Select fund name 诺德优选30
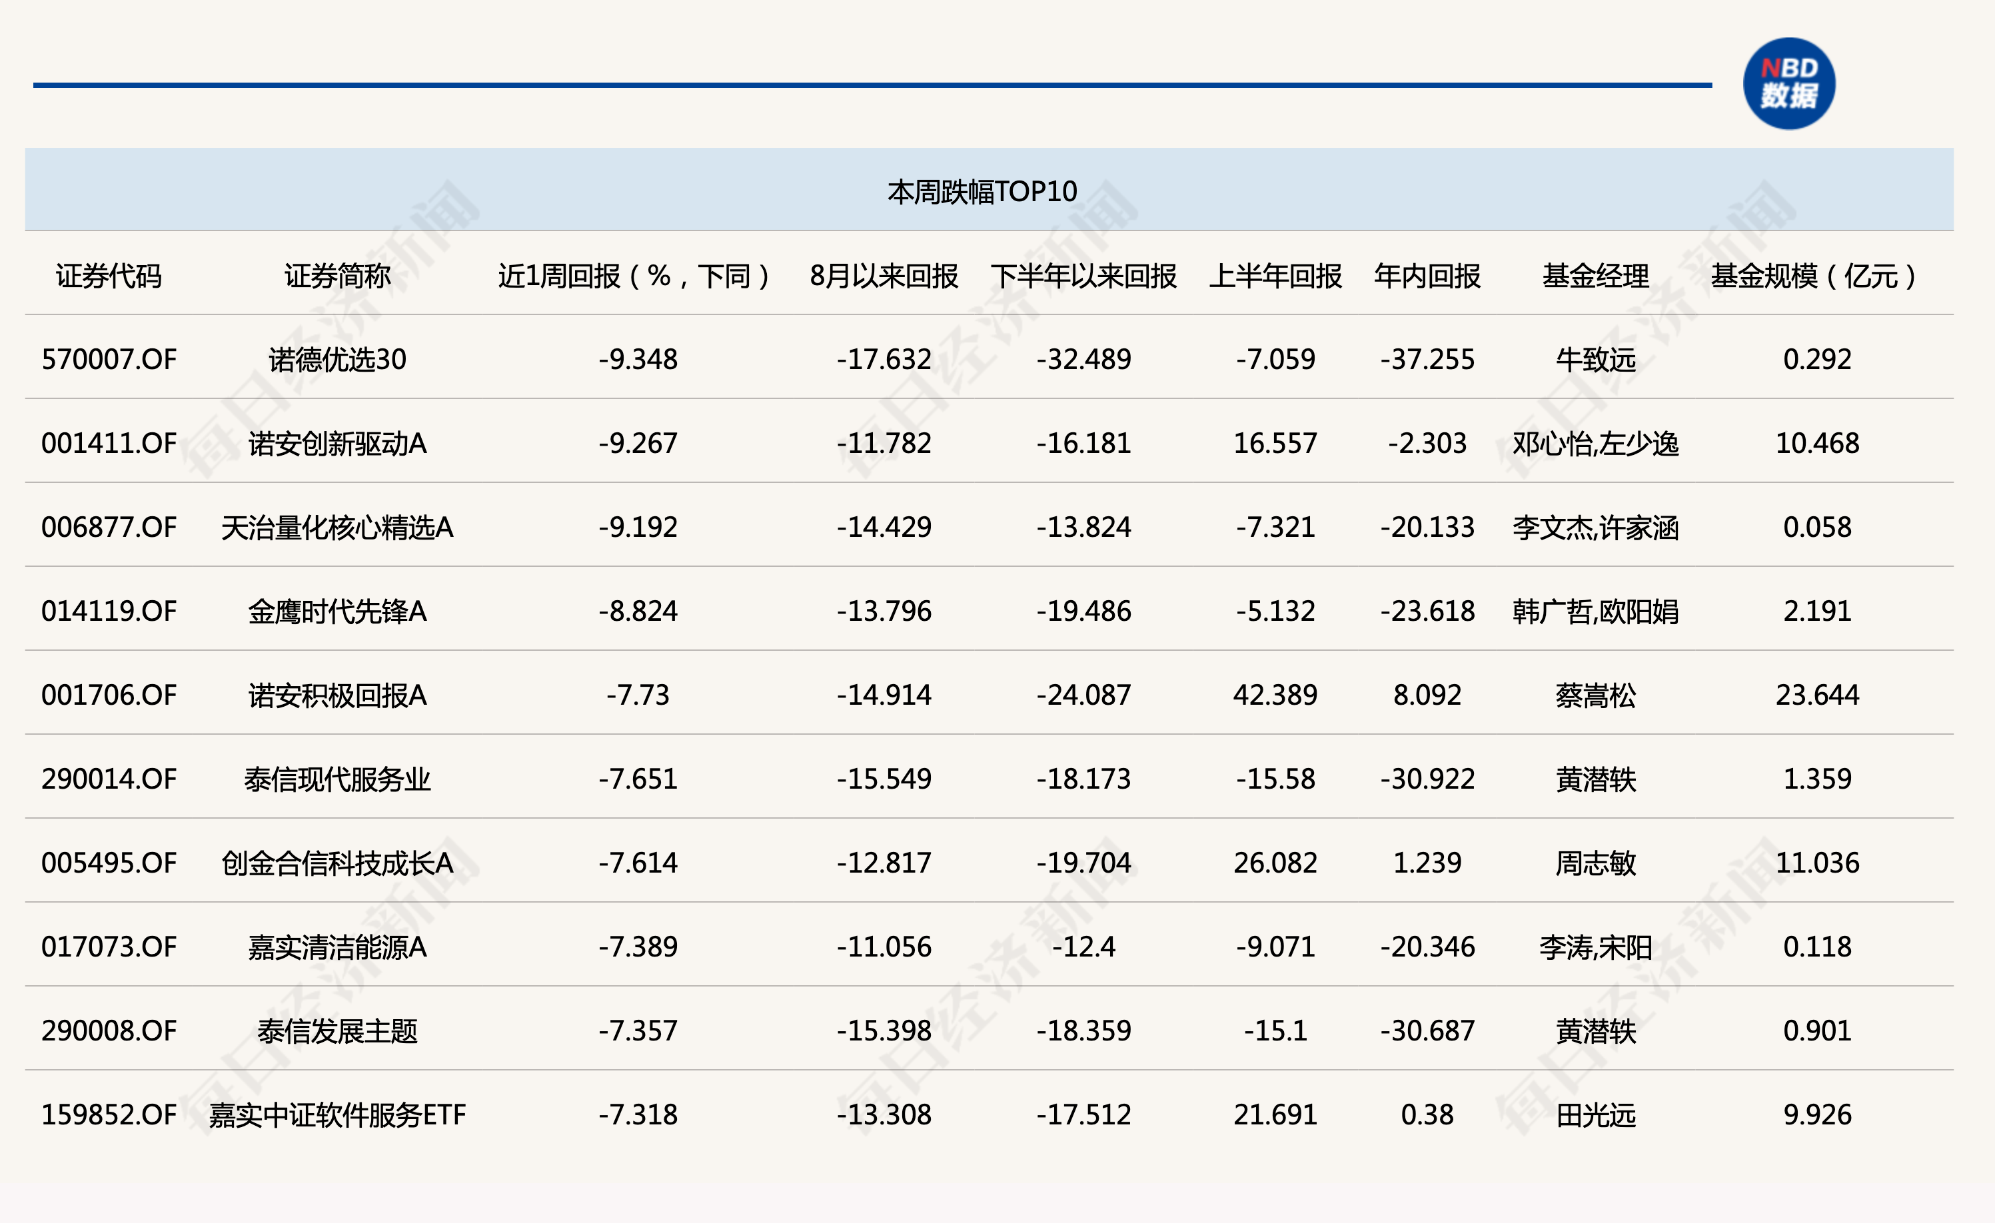 336,359
